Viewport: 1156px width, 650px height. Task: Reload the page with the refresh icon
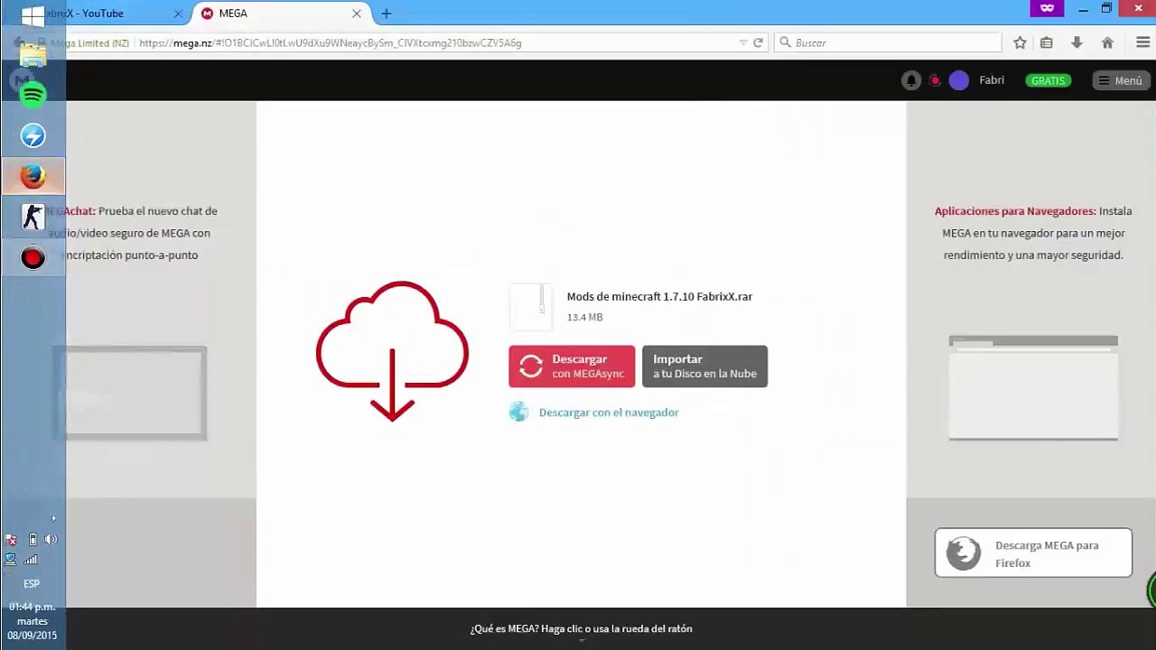point(758,42)
